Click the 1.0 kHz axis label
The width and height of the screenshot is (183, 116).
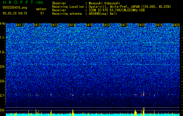coord(2,52)
